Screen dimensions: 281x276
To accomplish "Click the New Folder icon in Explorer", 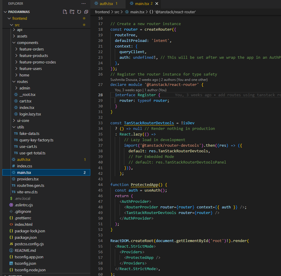I will click(72, 12).
